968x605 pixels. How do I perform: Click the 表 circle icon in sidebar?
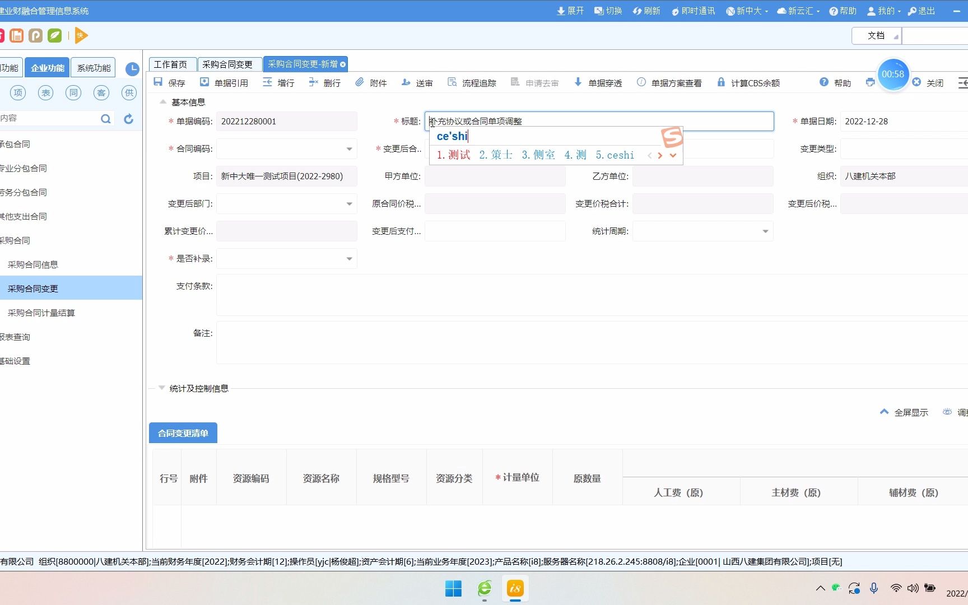point(46,92)
